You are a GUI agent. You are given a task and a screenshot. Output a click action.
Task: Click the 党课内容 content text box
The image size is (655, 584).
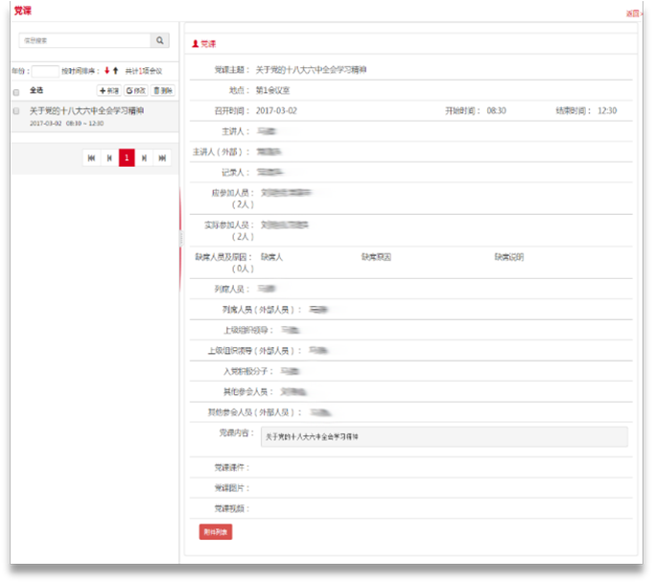pyautogui.click(x=444, y=437)
